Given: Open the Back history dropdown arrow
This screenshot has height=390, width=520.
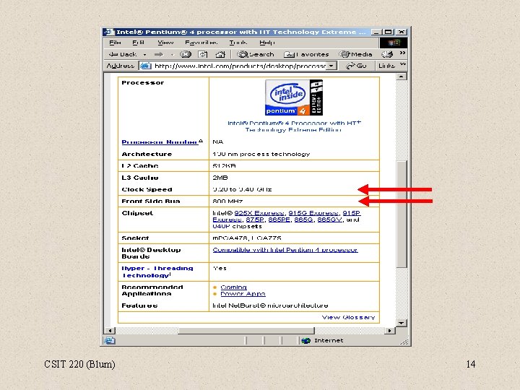Looking at the screenshot, I should tap(144, 54).
